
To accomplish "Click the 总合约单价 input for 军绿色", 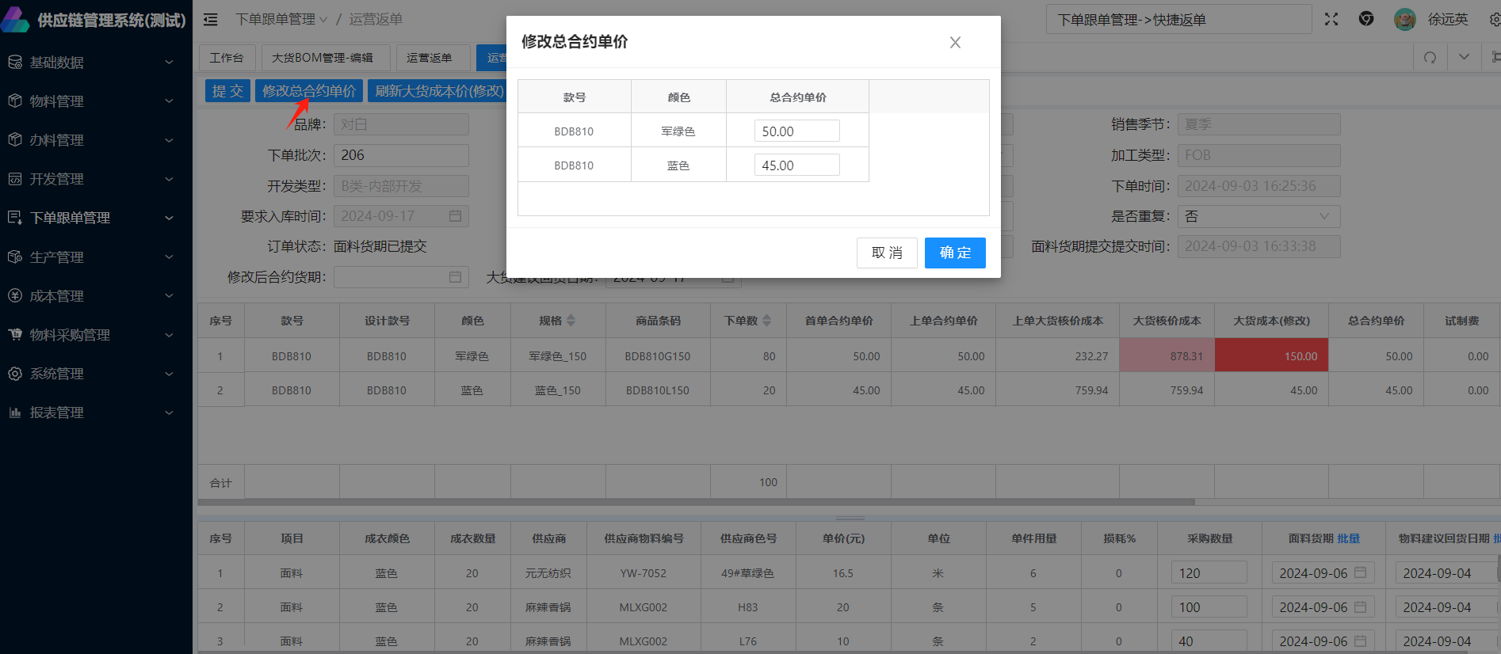I will point(796,131).
